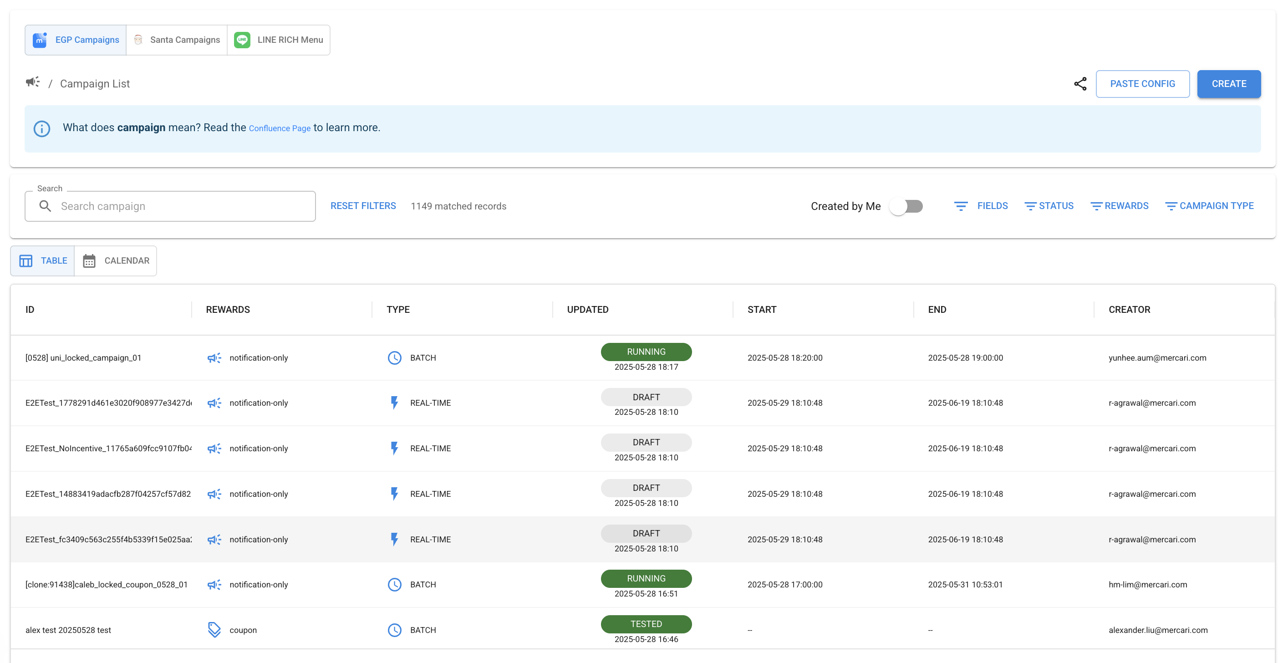Click the CREATE button
Image resolution: width=1283 pixels, height=663 pixels.
pyautogui.click(x=1228, y=84)
